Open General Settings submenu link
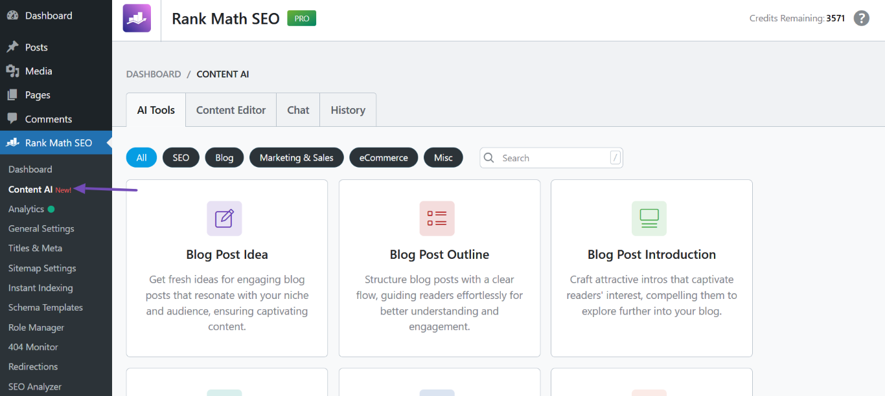 41,228
